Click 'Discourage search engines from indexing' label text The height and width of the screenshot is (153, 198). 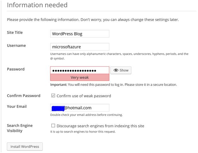point(100,126)
